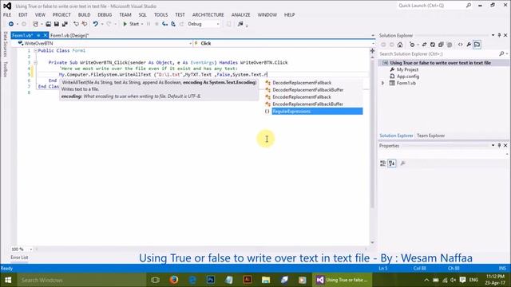Switch to the Team Explorer tab
The height and width of the screenshot is (287, 511).
(x=430, y=136)
